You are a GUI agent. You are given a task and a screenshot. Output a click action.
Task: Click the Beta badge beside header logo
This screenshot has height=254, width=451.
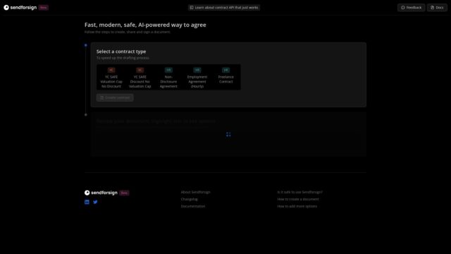point(44,8)
